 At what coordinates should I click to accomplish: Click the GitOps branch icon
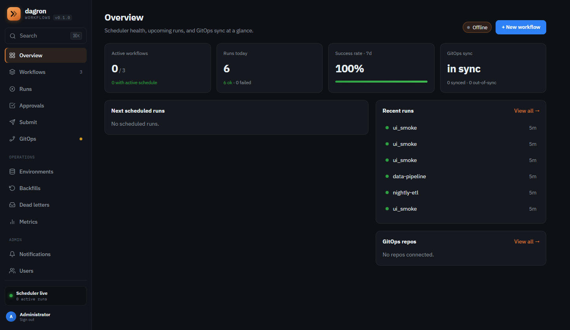(12, 139)
